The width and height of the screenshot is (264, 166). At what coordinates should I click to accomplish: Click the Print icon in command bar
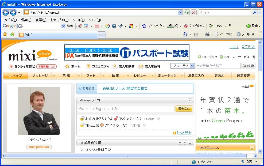[x=207, y=34]
